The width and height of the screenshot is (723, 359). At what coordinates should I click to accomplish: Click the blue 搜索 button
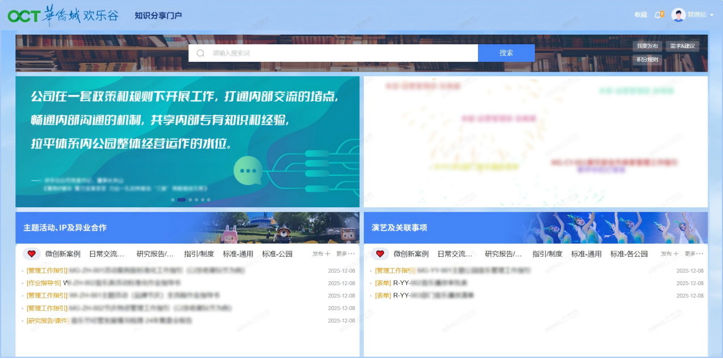(506, 53)
